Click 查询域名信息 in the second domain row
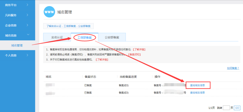This screenshot has width=243, height=112. [197, 93]
